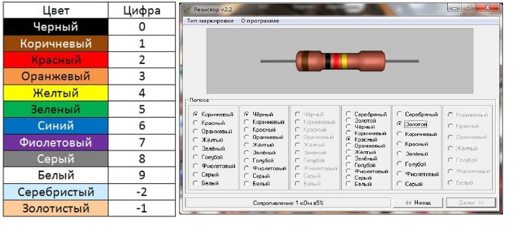The height and width of the screenshot is (225, 522).
Task: Maximize the Резистор v2.2 window
Action: [469, 8]
